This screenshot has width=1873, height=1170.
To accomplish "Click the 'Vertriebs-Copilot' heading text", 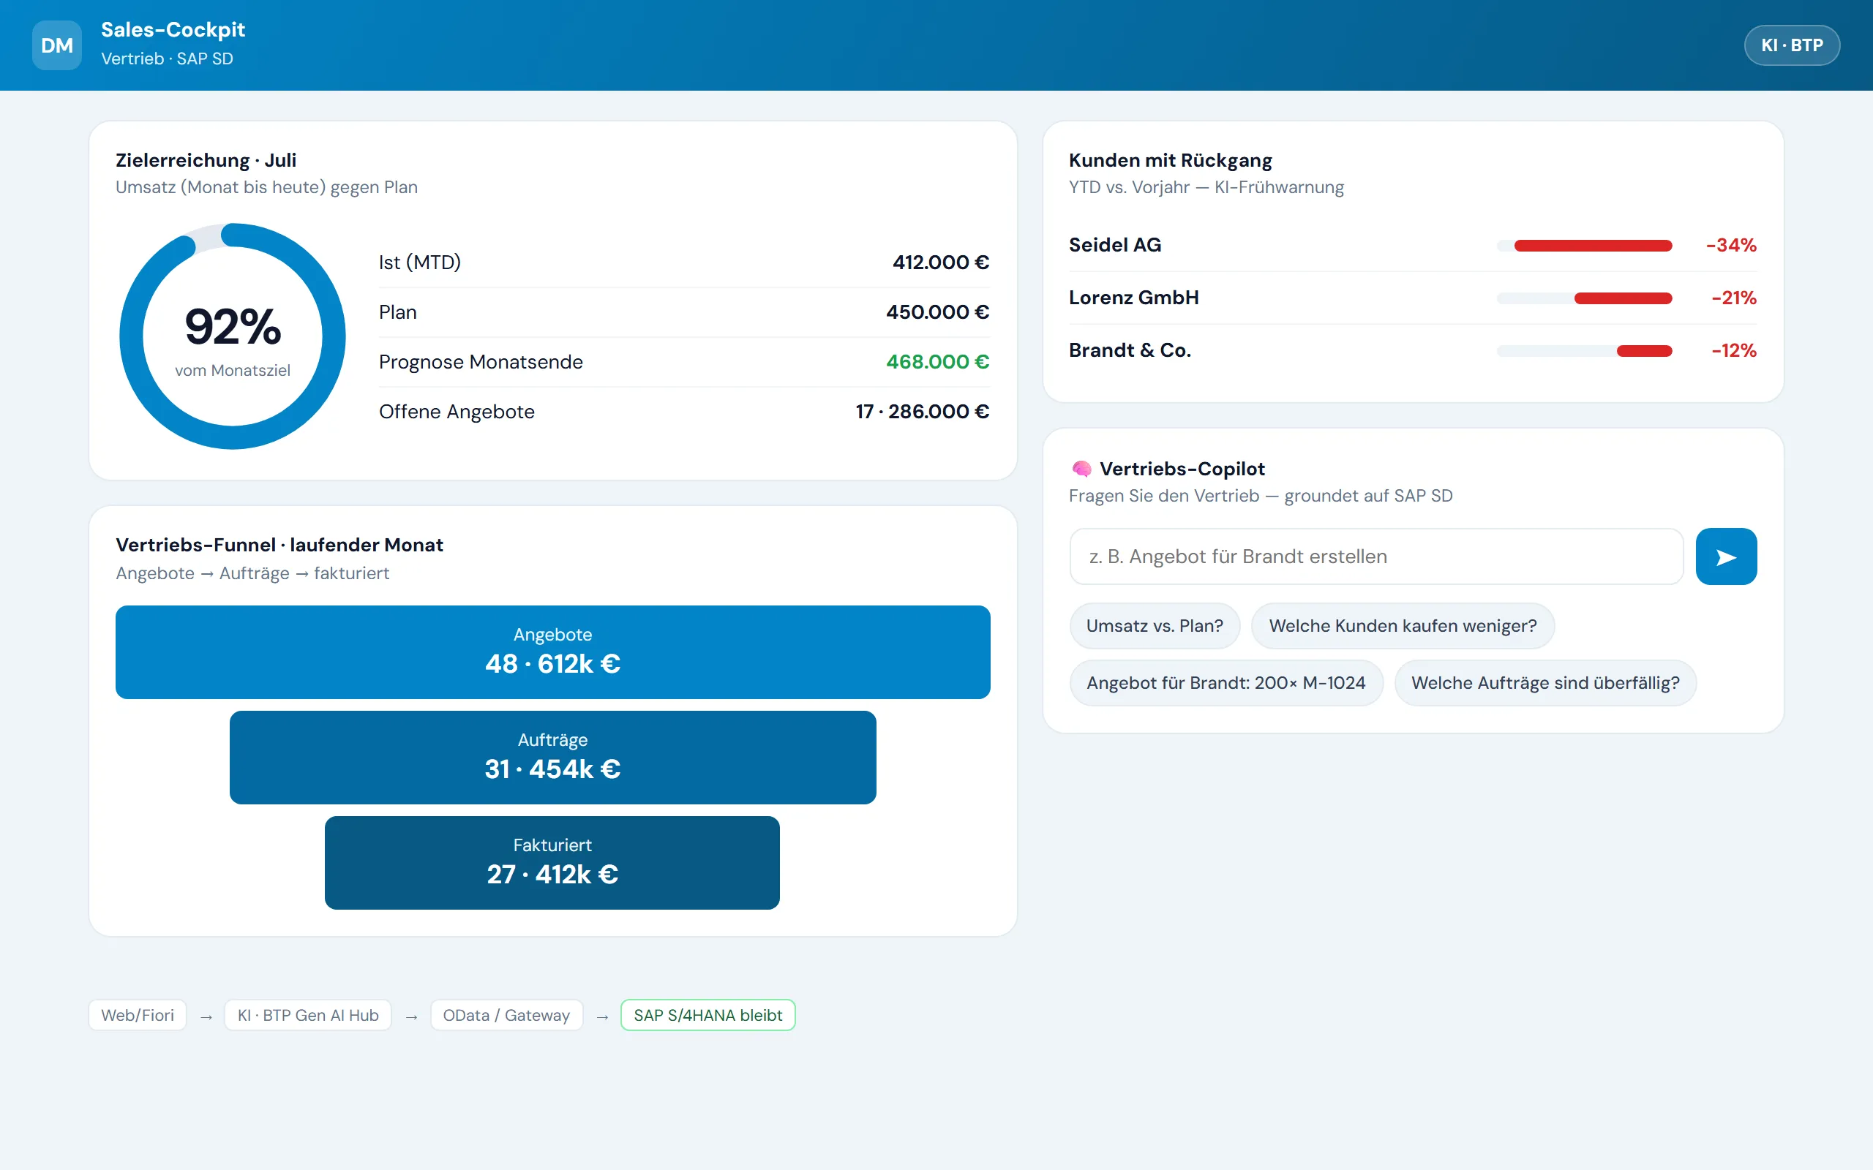I will pos(1182,469).
